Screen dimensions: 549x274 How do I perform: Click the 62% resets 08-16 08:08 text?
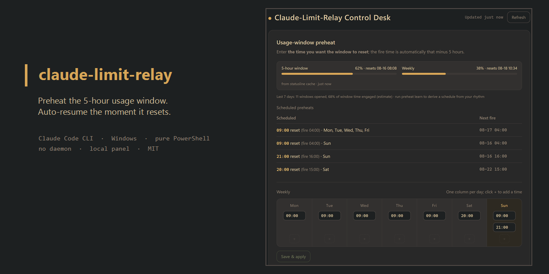click(x=376, y=68)
